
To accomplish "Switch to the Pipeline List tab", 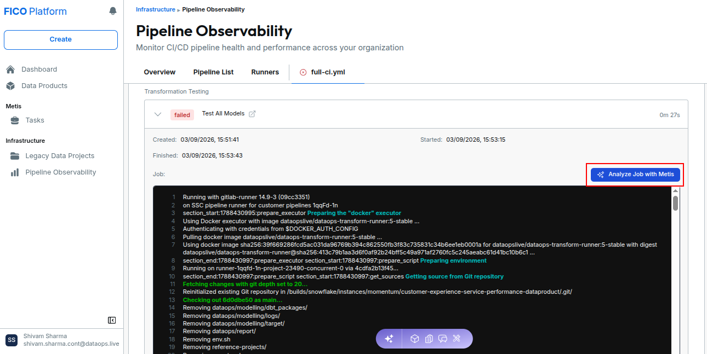I will pyautogui.click(x=213, y=72).
